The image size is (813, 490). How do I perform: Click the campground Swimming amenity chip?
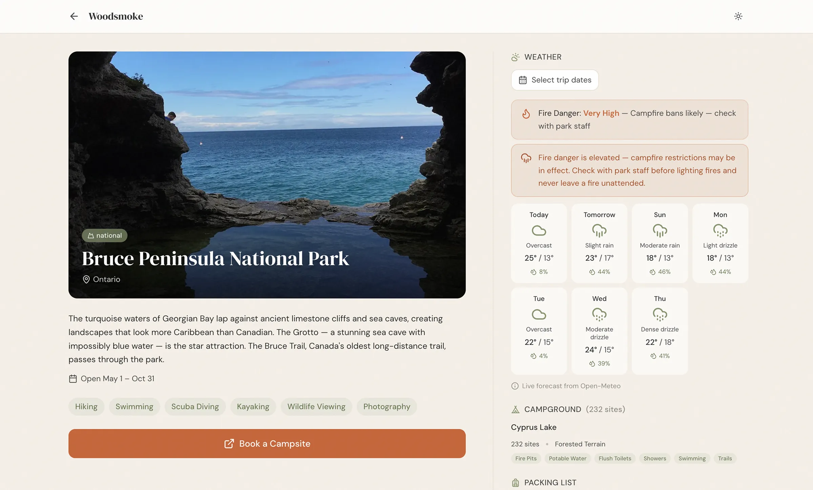coord(692,458)
